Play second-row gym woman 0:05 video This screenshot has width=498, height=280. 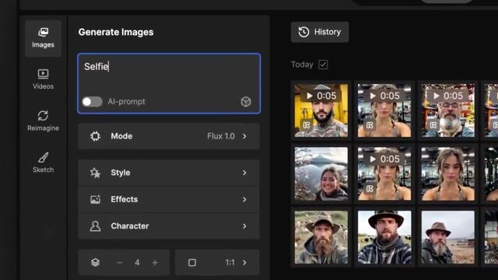384,173
